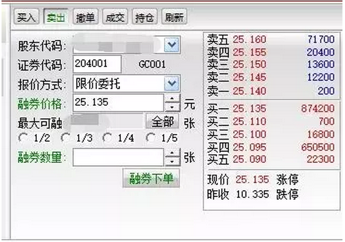Image resolution: width=345 pixels, height=242 pixels.
Task: Click the 刷新 refresh button
Action: point(174,17)
